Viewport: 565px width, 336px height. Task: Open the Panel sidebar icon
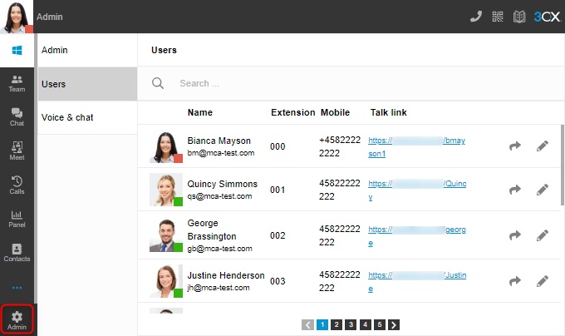[17, 219]
